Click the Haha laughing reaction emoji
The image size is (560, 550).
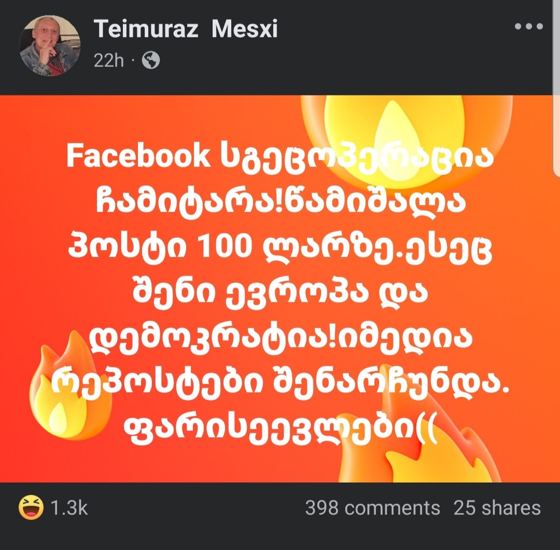(x=30, y=508)
